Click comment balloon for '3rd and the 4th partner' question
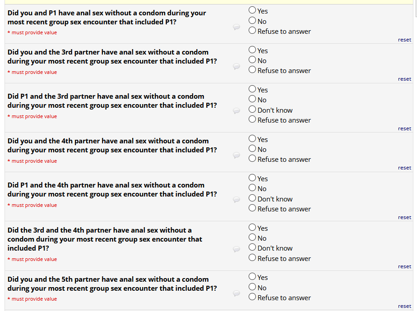 (236, 249)
